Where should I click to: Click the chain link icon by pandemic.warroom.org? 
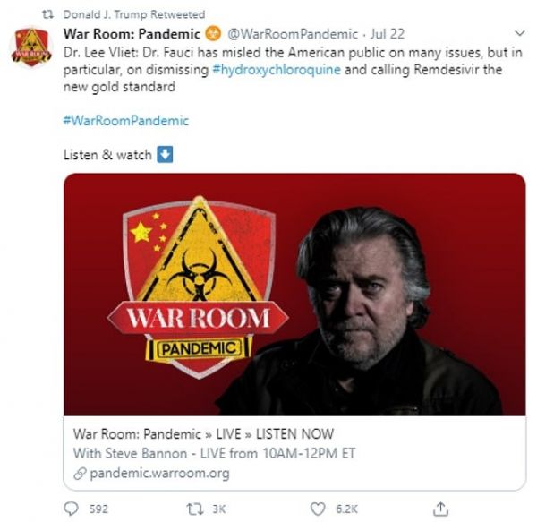81,472
